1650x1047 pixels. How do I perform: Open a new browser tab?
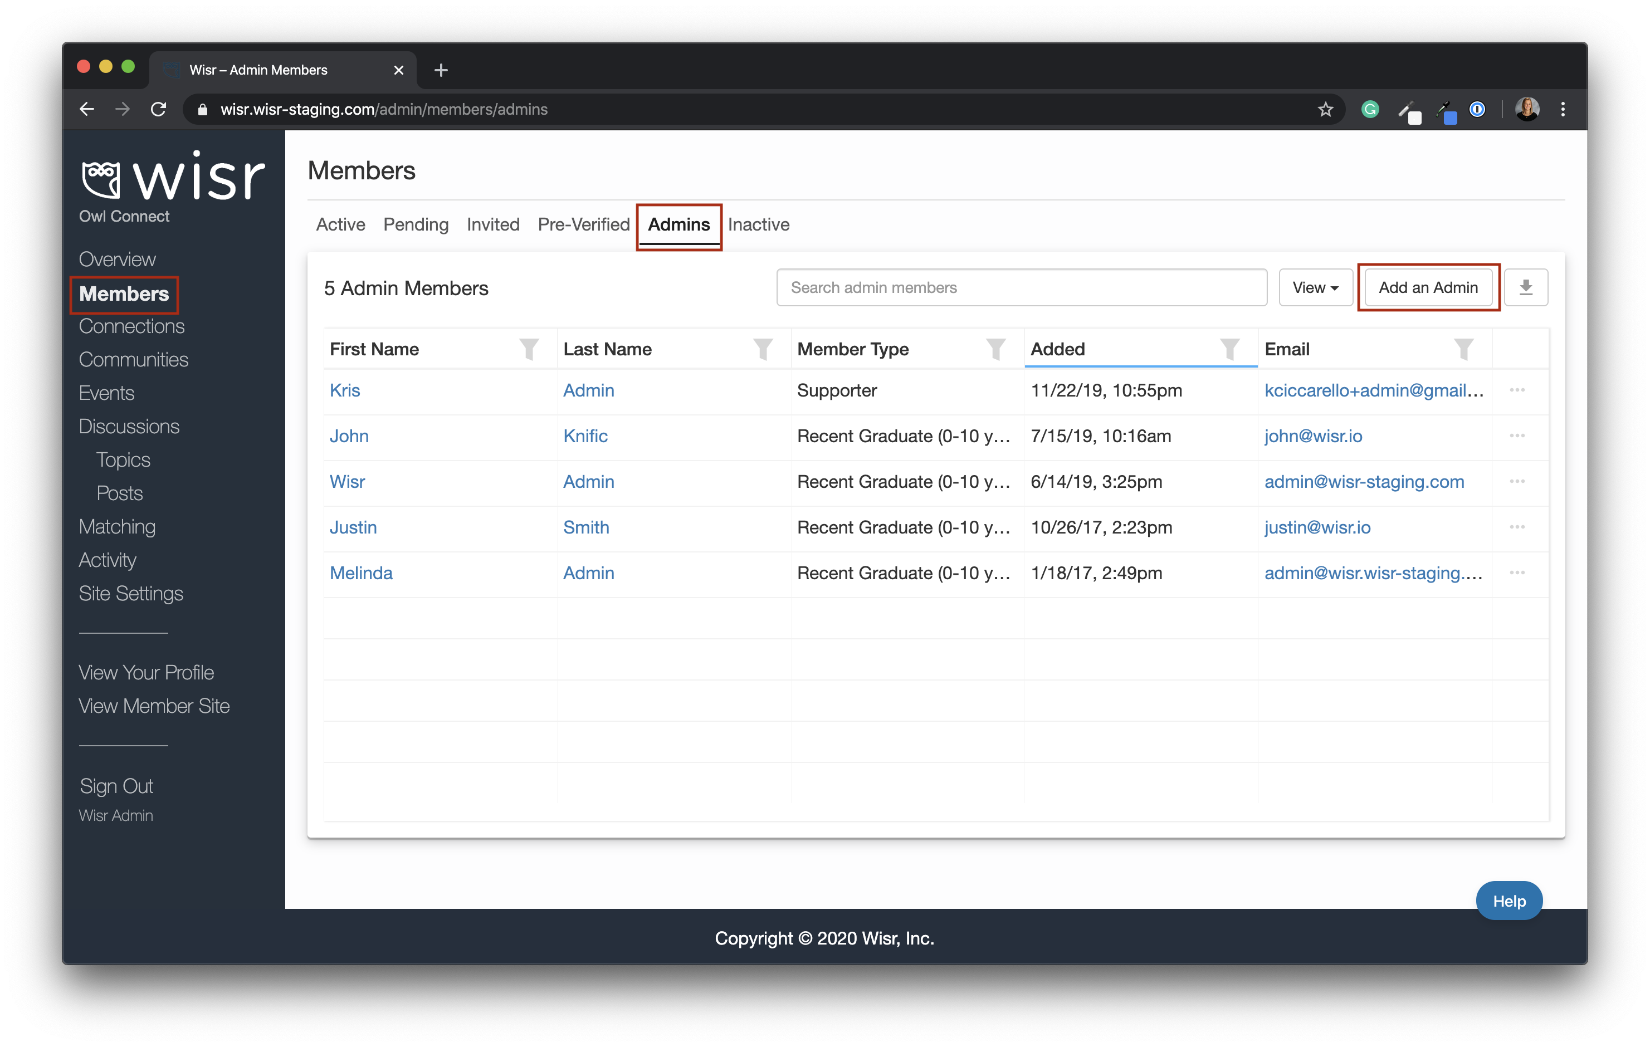click(x=441, y=70)
